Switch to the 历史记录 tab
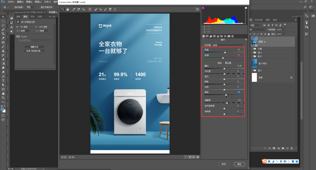This screenshot has height=170, width=316. tap(258, 20)
